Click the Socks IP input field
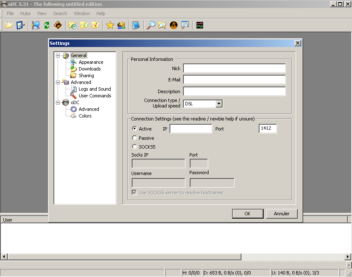Viewport: 352px width, 277px height. pyautogui.click(x=158, y=163)
